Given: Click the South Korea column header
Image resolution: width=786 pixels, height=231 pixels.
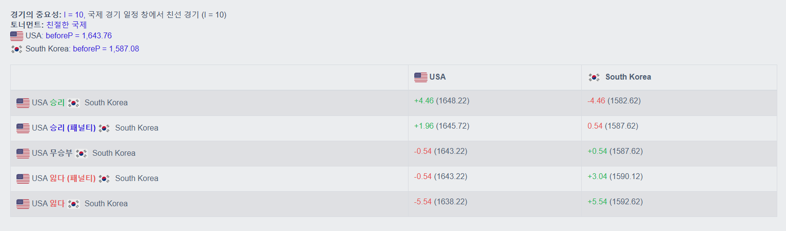Looking at the screenshot, I should click(x=679, y=77).
